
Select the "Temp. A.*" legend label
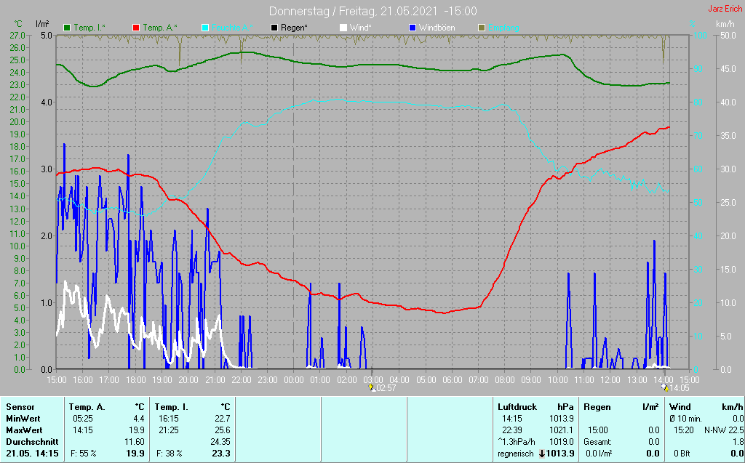pos(160,28)
